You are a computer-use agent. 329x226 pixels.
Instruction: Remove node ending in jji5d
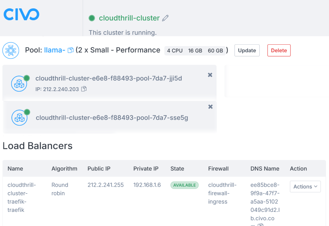click(x=210, y=75)
